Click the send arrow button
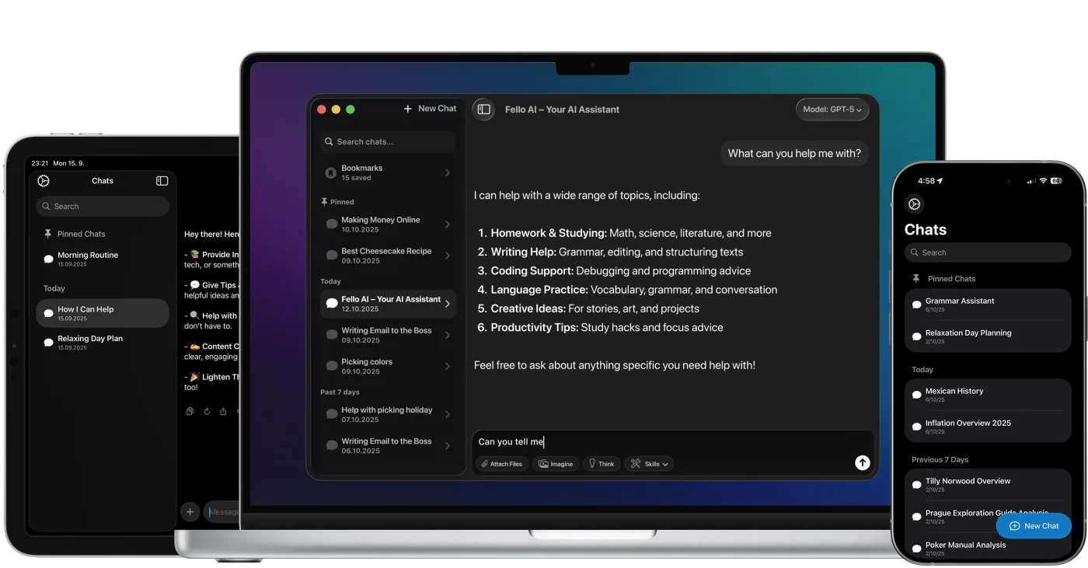Image resolution: width=1088 pixels, height=568 pixels. (x=863, y=462)
